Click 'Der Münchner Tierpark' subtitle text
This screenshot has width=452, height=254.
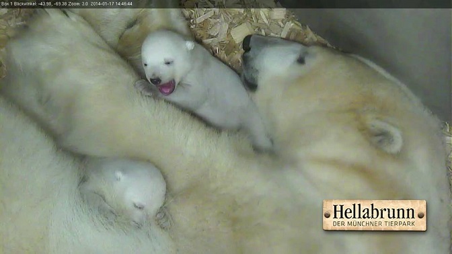pos(374,224)
